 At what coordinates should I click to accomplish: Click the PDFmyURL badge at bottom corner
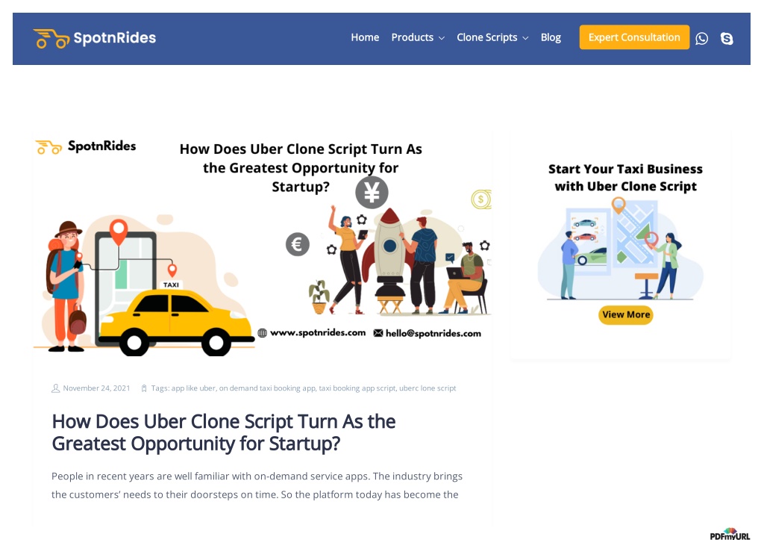coord(730,534)
